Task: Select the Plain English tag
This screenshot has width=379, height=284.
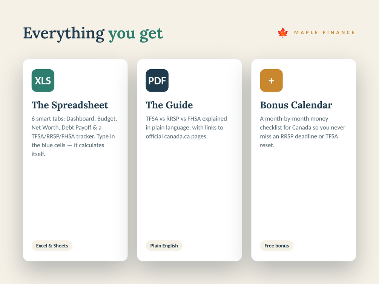Action: coord(164,246)
